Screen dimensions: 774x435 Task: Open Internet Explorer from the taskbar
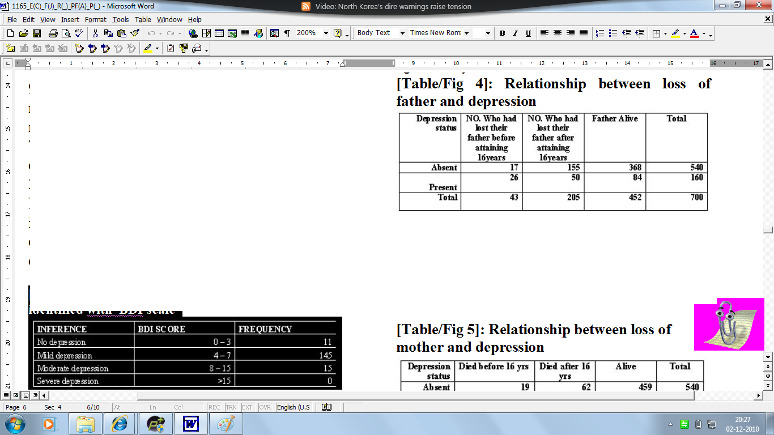120,424
